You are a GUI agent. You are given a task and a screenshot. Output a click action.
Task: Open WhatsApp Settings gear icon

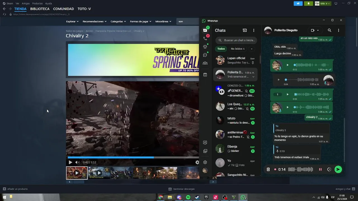tap(205, 162)
